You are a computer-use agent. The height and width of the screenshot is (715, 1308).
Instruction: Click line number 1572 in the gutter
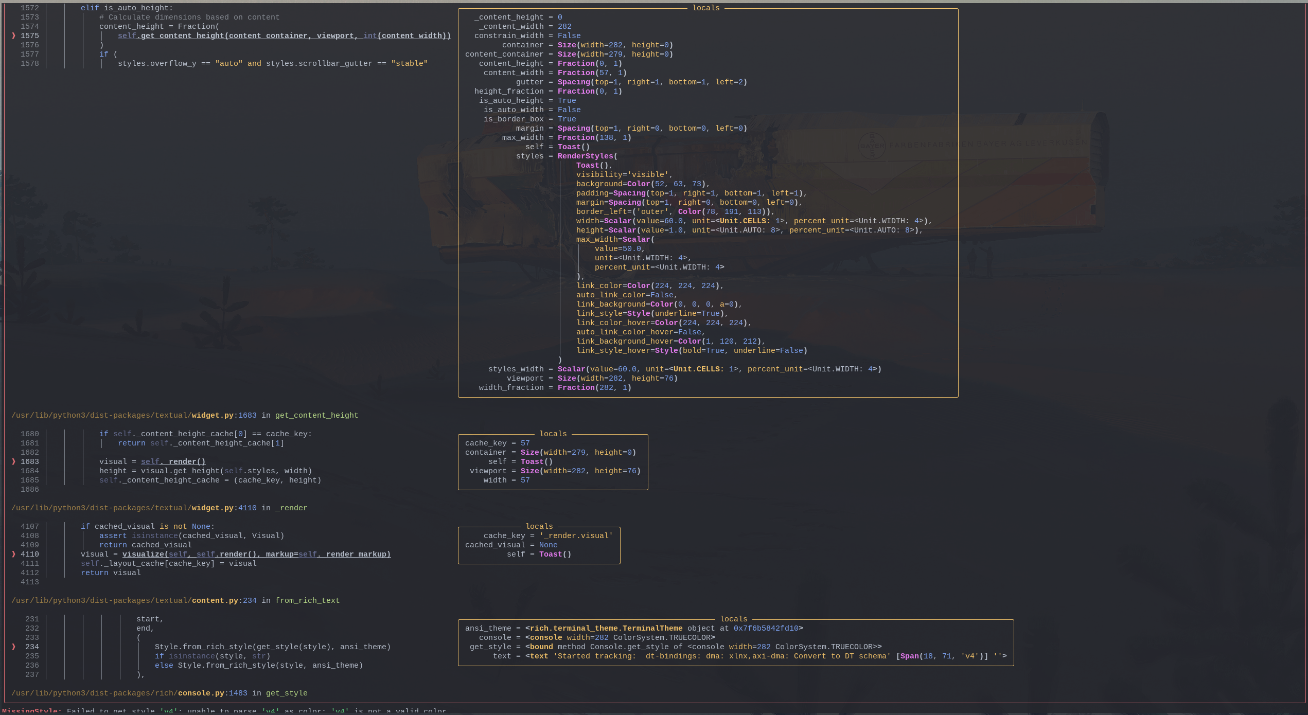pyautogui.click(x=30, y=8)
